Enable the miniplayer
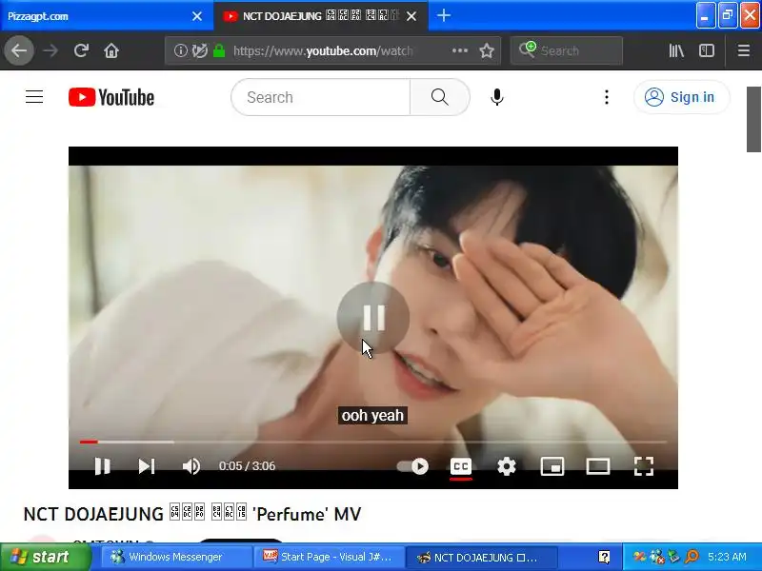Image resolution: width=762 pixels, height=571 pixels. pos(552,466)
